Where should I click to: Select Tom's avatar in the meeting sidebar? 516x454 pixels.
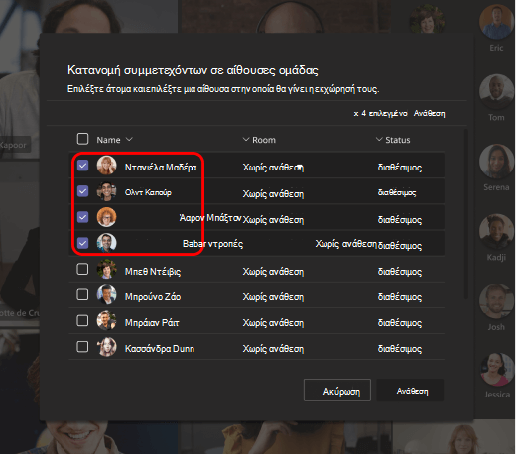coord(496,92)
